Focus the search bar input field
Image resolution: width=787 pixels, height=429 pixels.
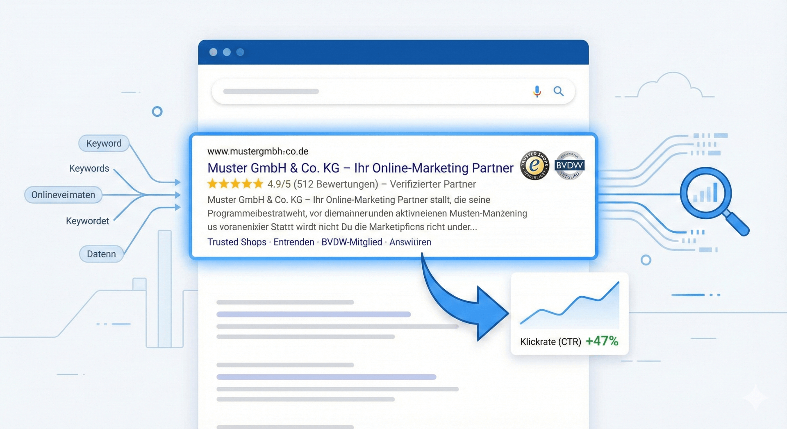(x=369, y=91)
